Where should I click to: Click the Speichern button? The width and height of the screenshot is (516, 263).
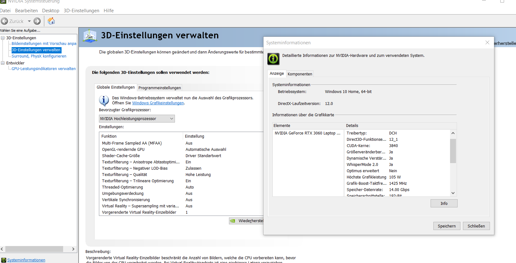(x=447, y=226)
